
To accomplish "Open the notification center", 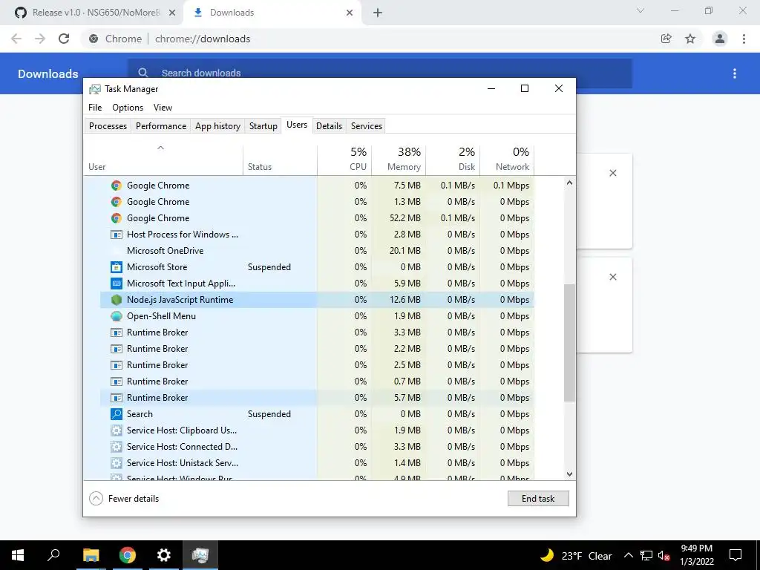I will pos(736,555).
